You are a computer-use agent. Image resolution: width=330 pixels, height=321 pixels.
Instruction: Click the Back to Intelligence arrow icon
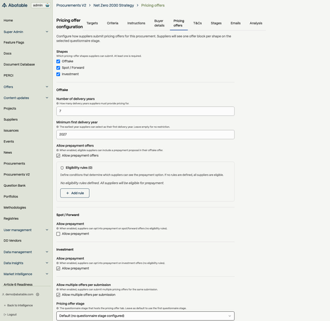coord(5,305)
